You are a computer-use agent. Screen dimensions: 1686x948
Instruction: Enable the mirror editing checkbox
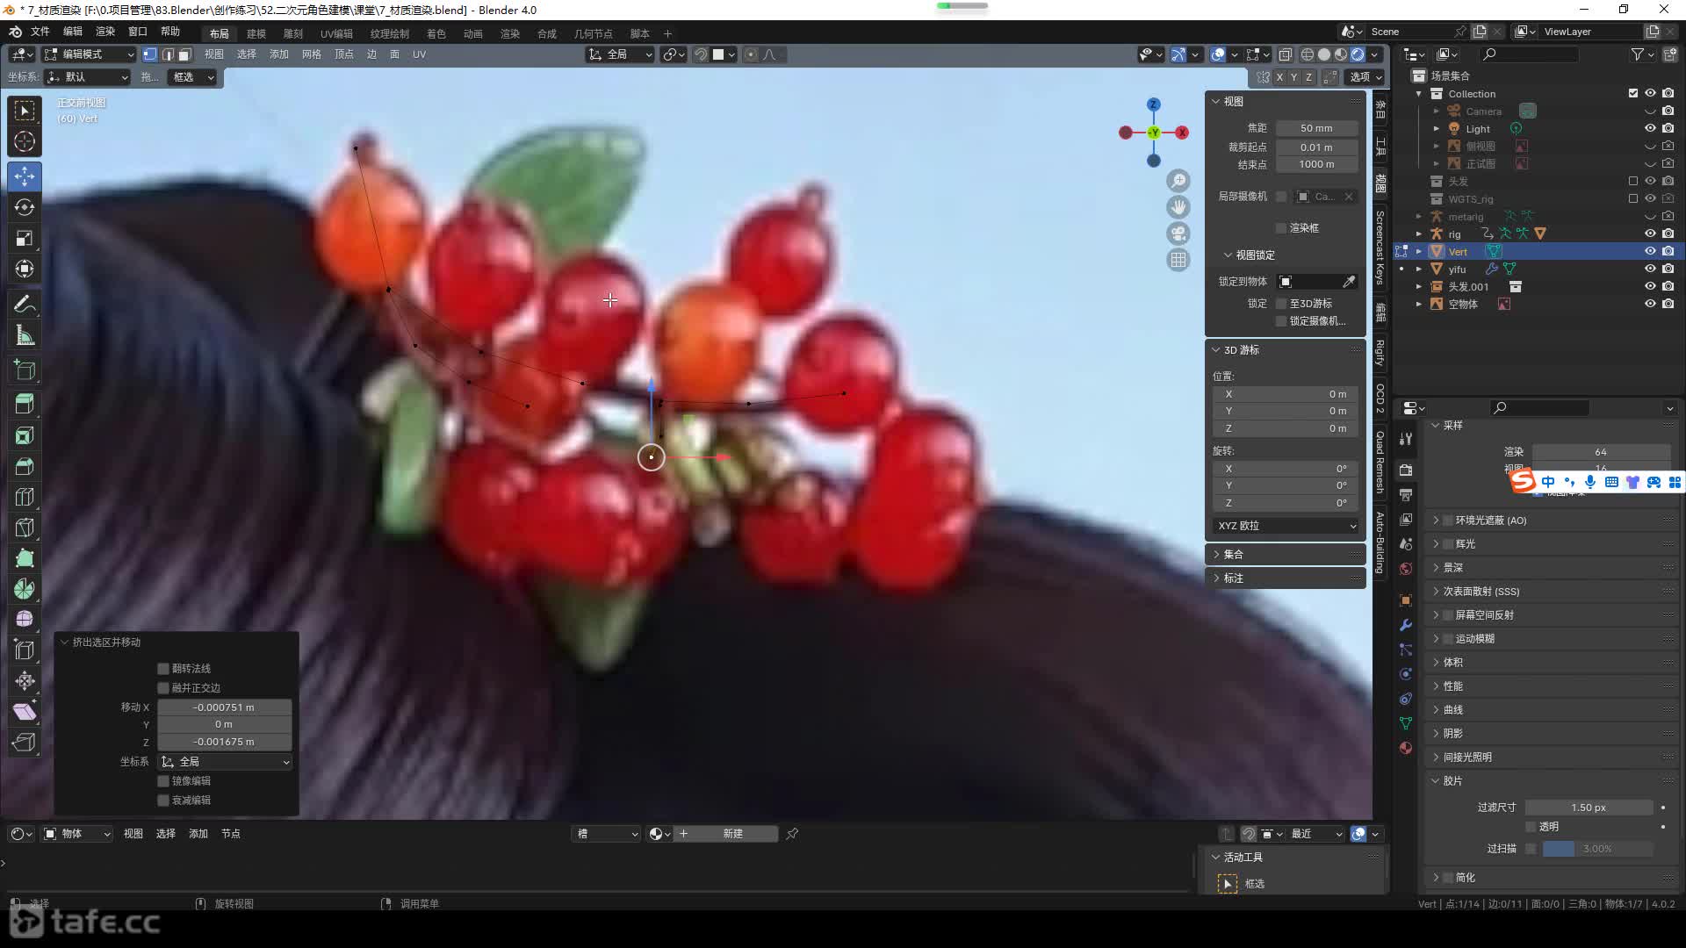(163, 781)
